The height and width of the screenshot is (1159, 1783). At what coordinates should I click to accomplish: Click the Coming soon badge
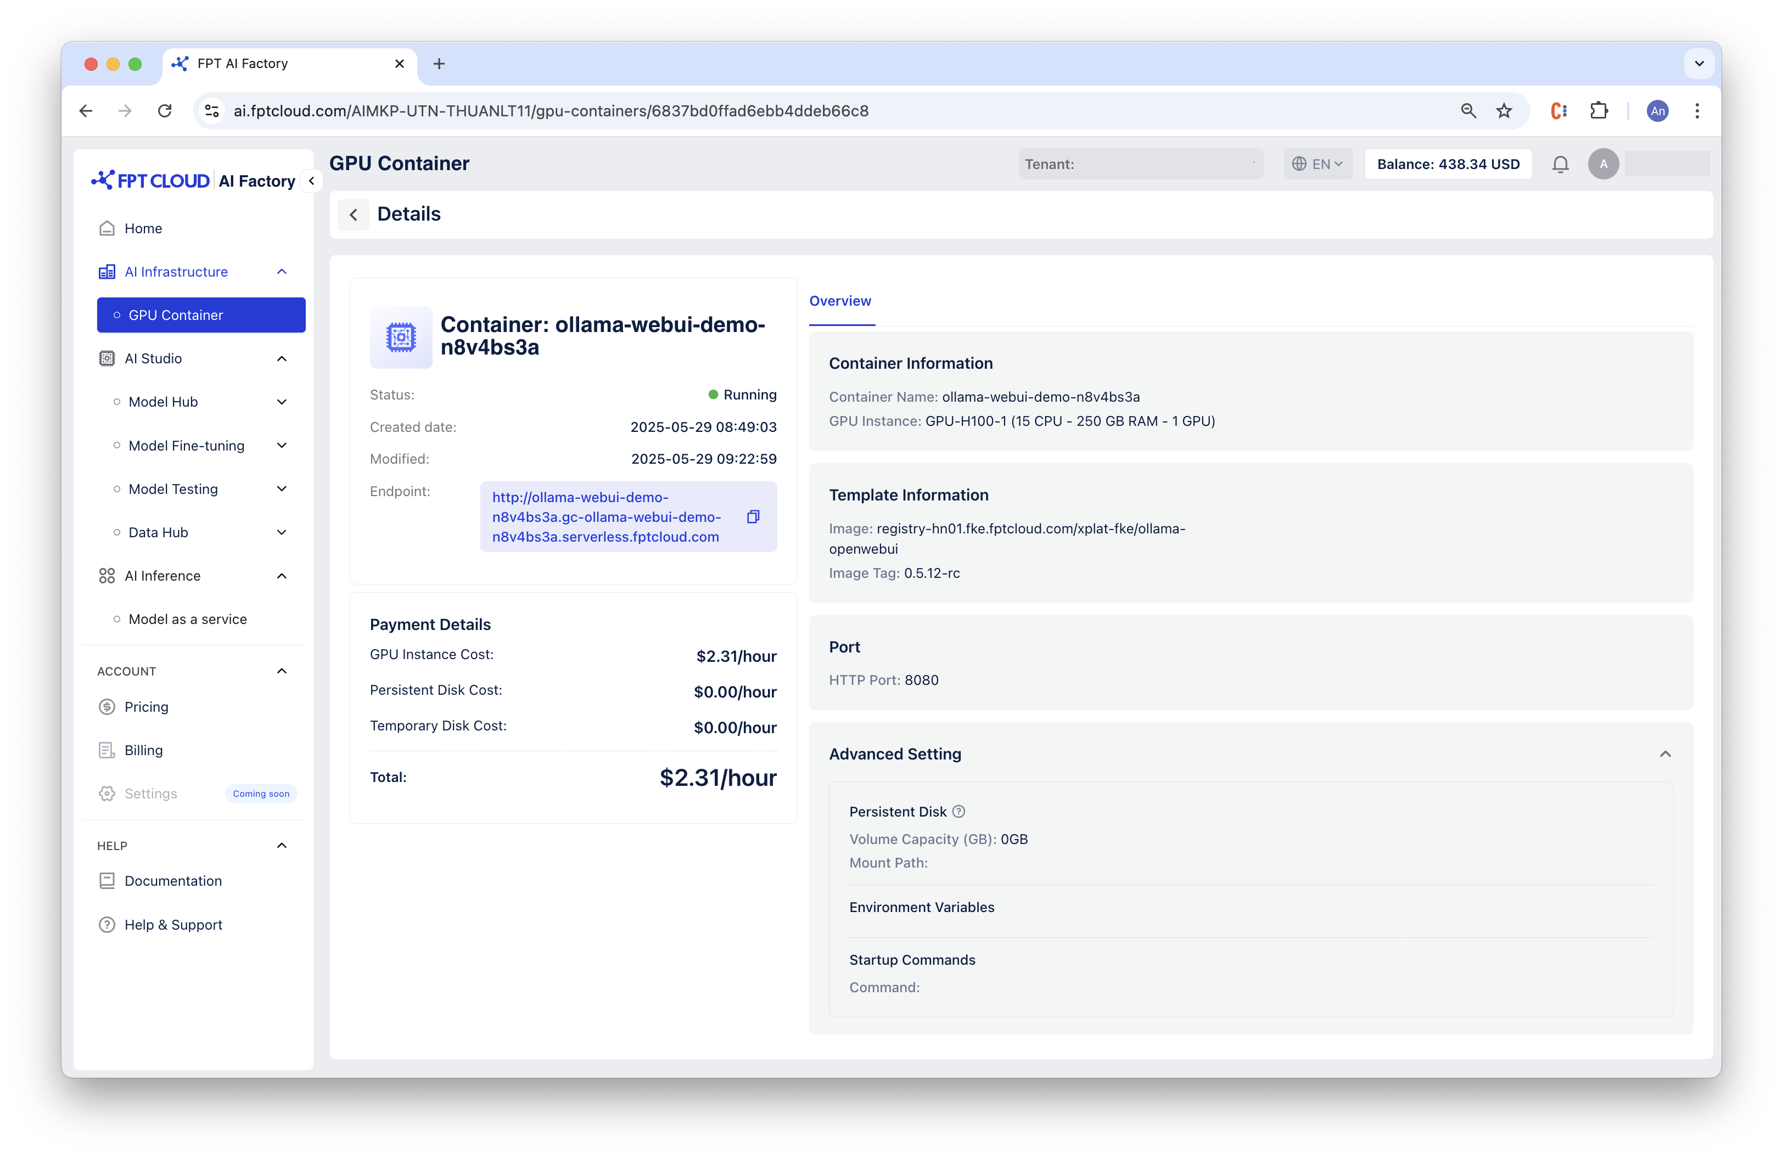[x=261, y=794]
